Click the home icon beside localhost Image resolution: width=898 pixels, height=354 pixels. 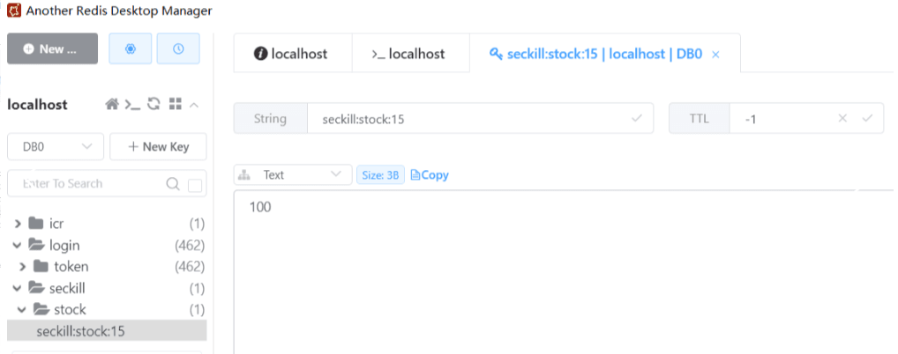click(112, 104)
